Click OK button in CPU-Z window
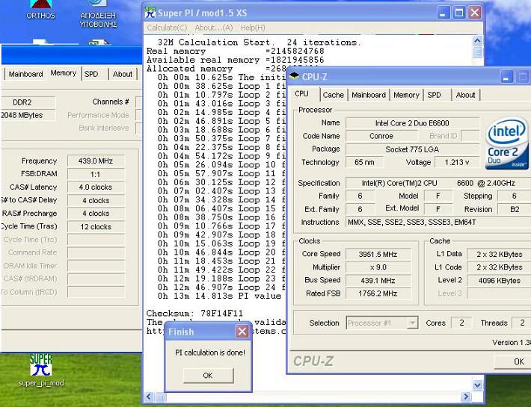The width and height of the screenshot is (531, 407). tap(515, 361)
